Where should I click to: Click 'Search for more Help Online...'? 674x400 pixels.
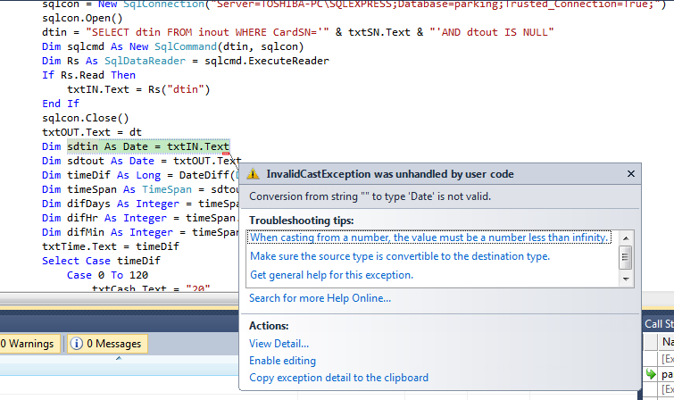click(x=320, y=298)
